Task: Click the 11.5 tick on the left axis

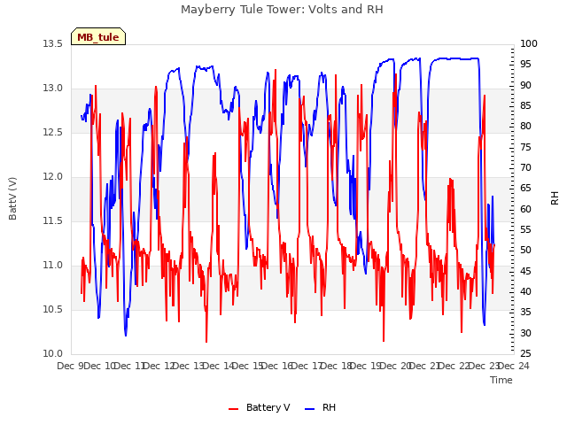Action: pyautogui.click(x=53, y=220)
